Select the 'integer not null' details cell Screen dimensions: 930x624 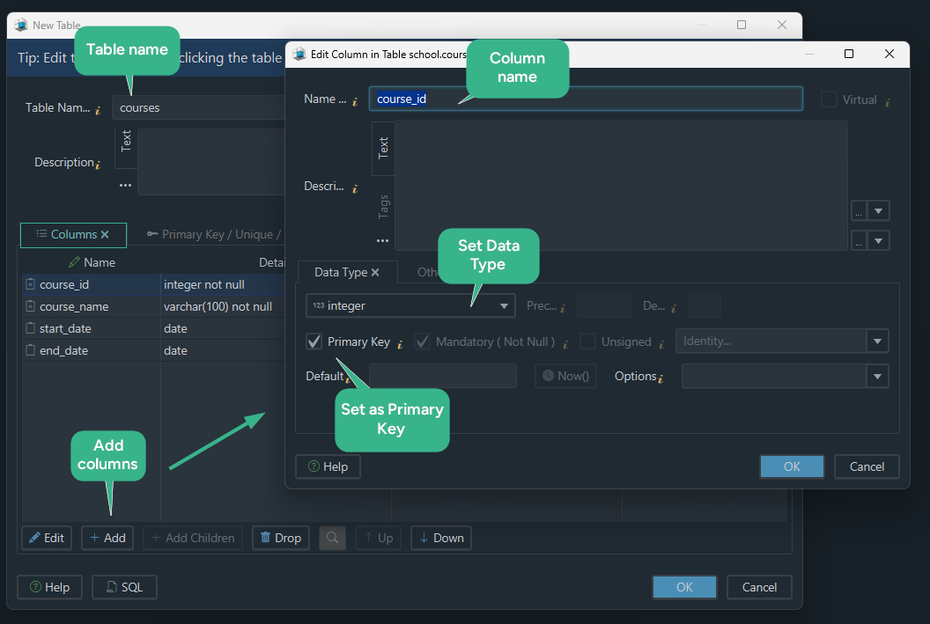pos(223,284)
